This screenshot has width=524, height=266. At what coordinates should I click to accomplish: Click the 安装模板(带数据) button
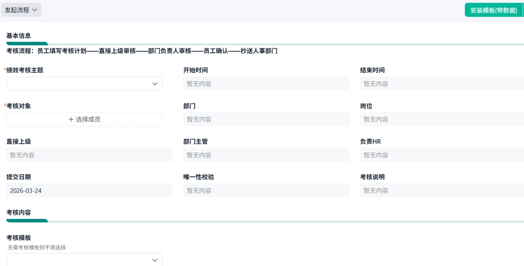pyautogui.click(x=493, y=10)
